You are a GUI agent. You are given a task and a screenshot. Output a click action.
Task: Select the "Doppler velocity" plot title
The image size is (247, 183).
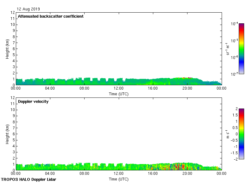click(33, 102)
